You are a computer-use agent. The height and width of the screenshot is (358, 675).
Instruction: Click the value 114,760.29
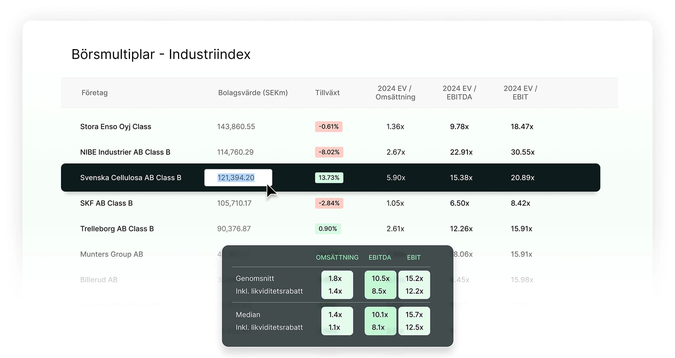[235, 152]
